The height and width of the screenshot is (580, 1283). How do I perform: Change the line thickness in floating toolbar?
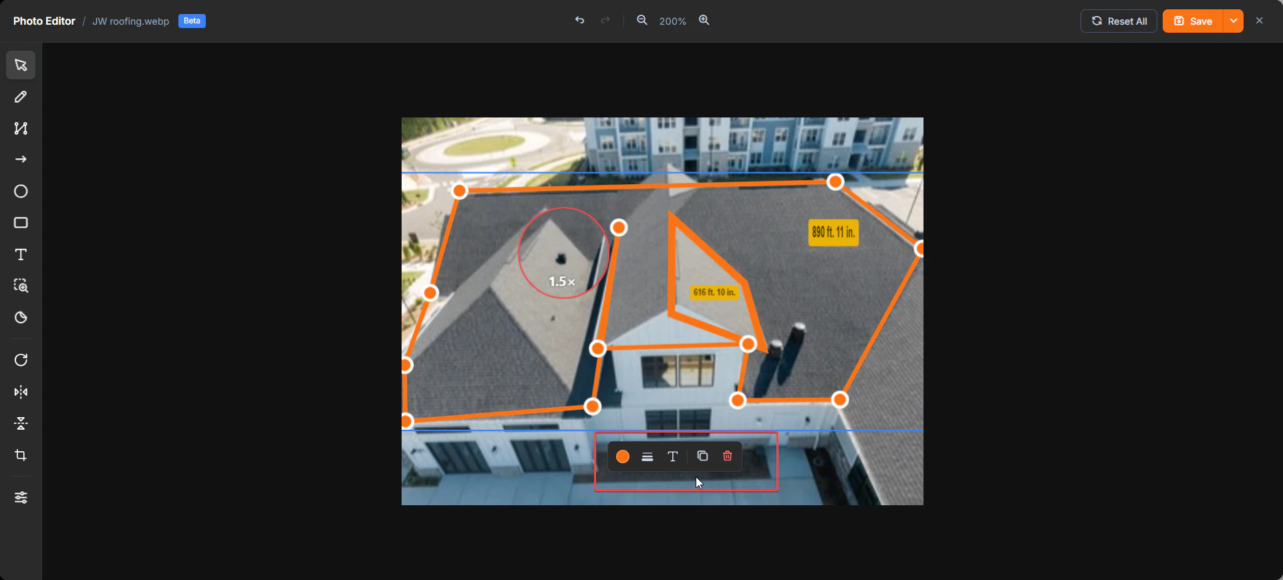click(648, 457)
